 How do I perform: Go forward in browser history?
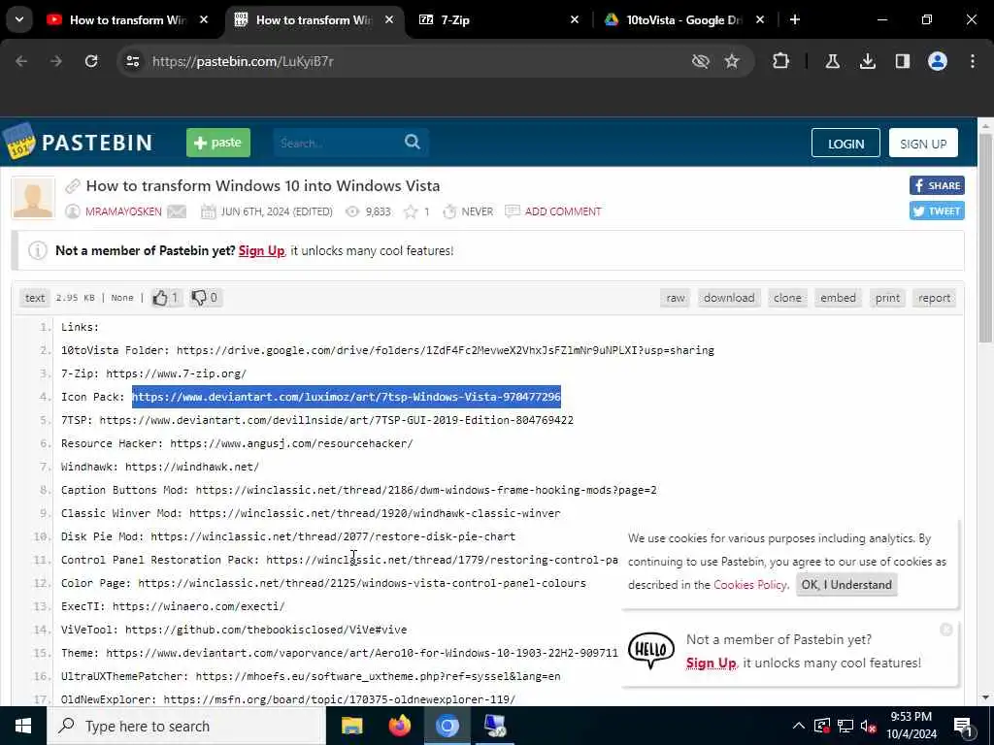[x=56, y=61]
